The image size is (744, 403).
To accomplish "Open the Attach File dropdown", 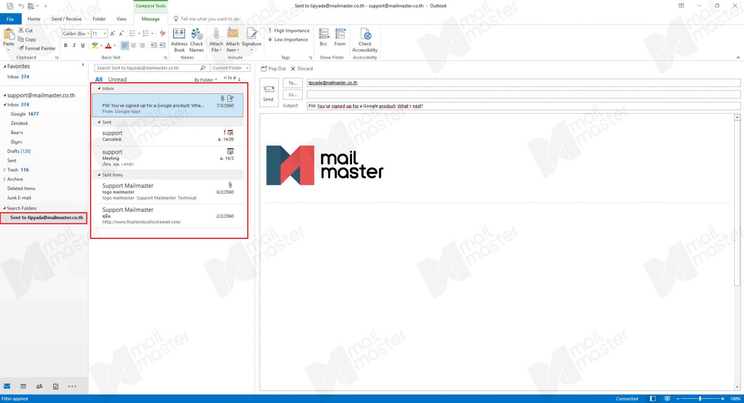I will click(x=216, y=40).
